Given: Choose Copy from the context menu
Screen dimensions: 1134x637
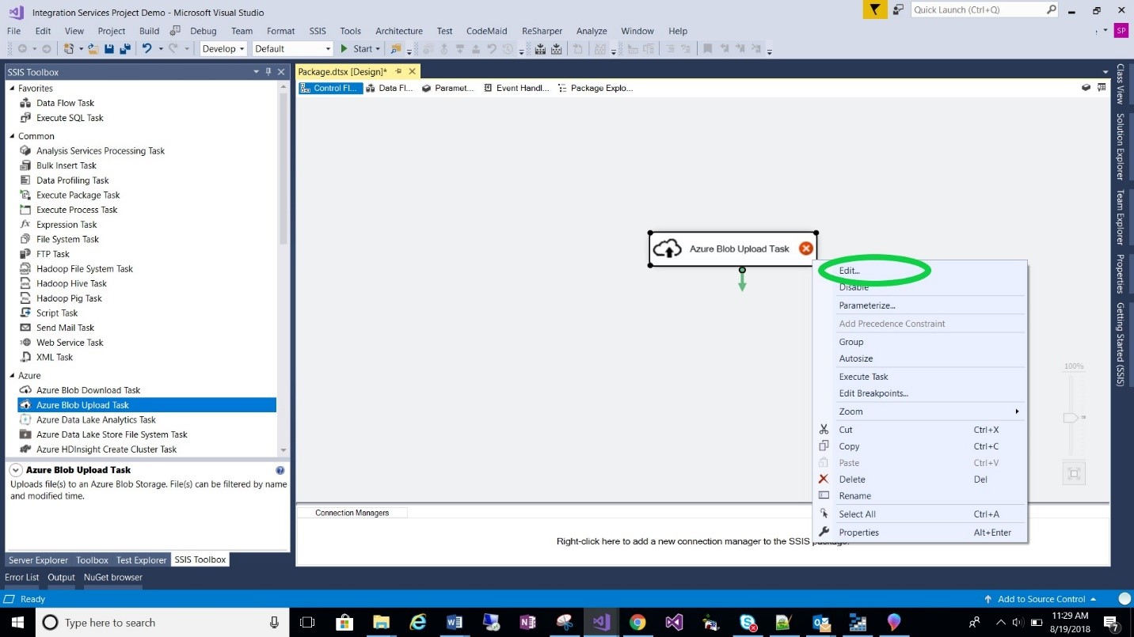Looking at the screenshot, I should coord(849,446).
